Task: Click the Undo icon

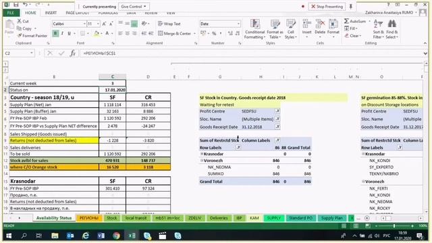Action: click(25, 5)
